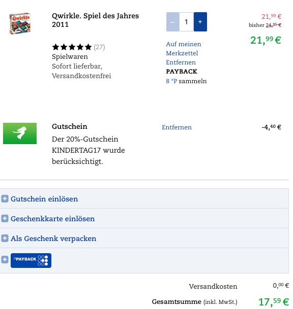Expand the PAYBACK section plus icon
The image size is (293, 309).
click(x=5, y=260)
